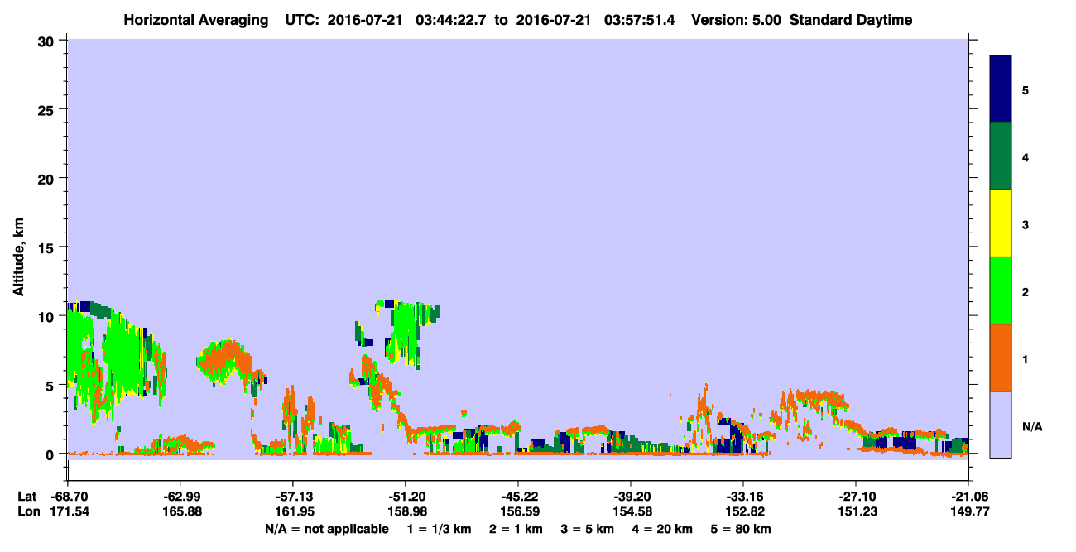This screenshot has height=552, width=1076.
Task: Click the legend text '4 = 20 km'
Action: point(663,529)
